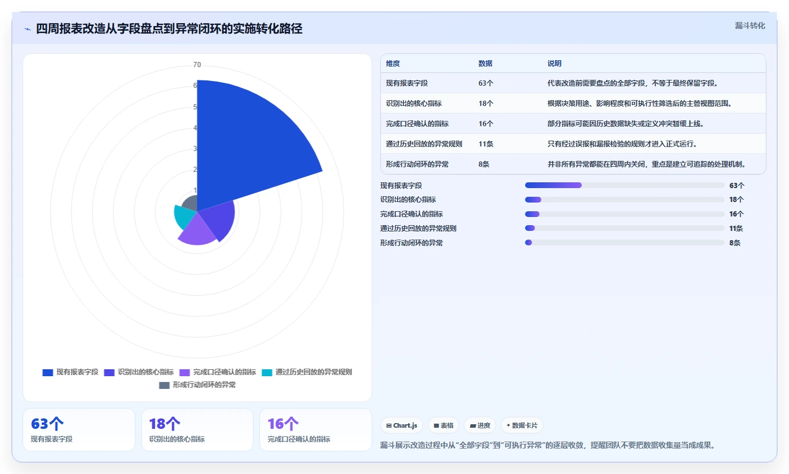Click the 18个 value in table
The height and width of the screenshot is (474, 789).
[486, 104]
